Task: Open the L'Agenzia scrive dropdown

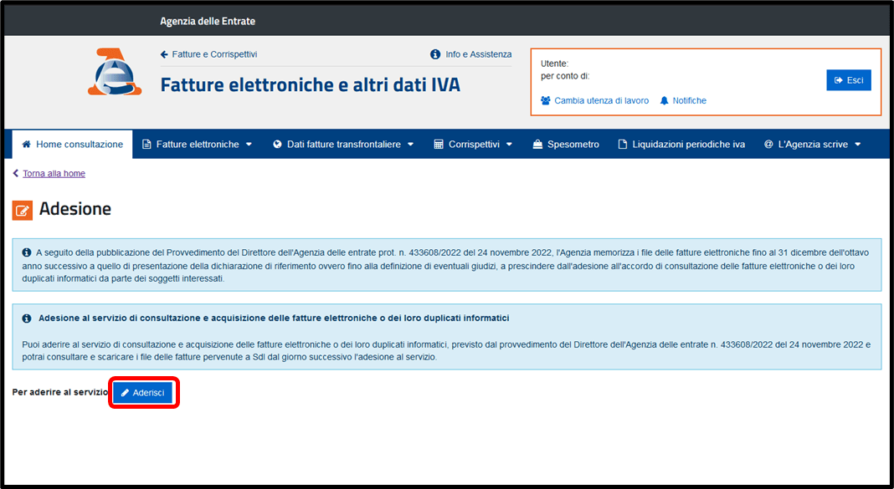Action: [856, 145]
